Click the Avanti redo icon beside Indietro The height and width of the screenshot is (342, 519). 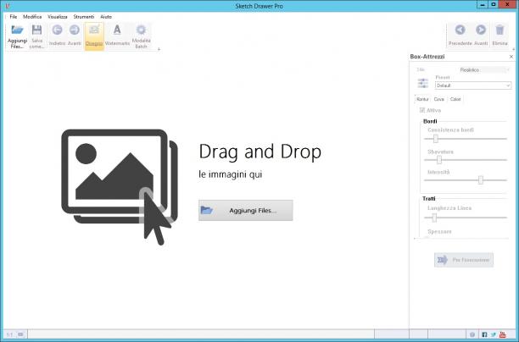[x=74, y=30]
